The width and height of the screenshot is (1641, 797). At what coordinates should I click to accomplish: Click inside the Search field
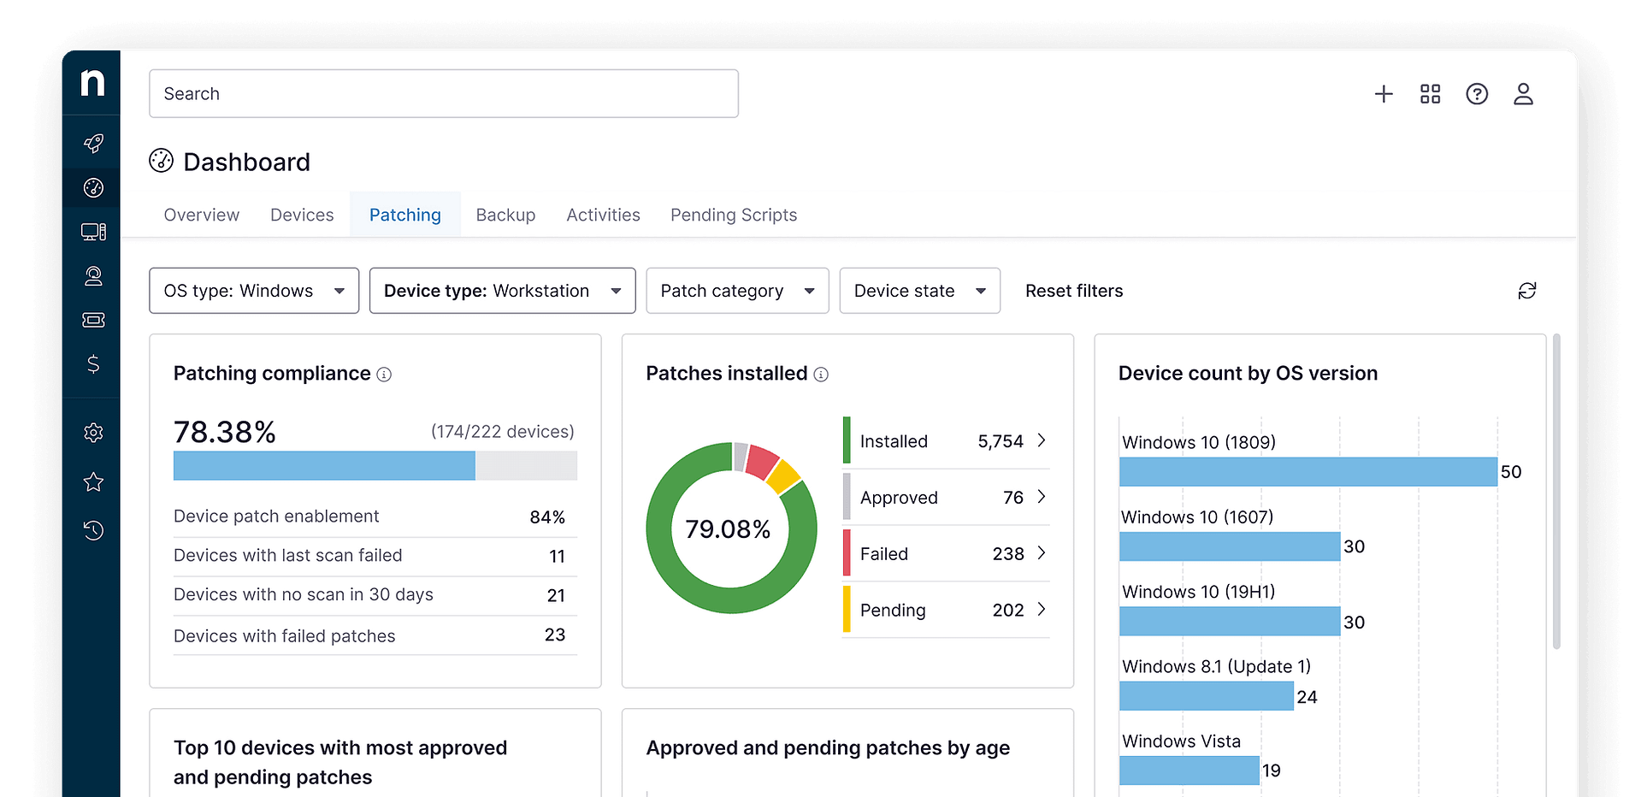tap(444, 93)
